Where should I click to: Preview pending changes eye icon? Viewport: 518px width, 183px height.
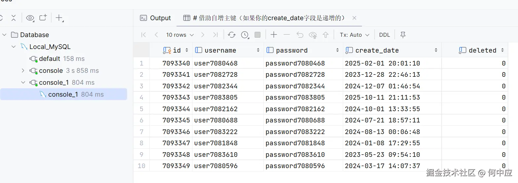(313, 35)
